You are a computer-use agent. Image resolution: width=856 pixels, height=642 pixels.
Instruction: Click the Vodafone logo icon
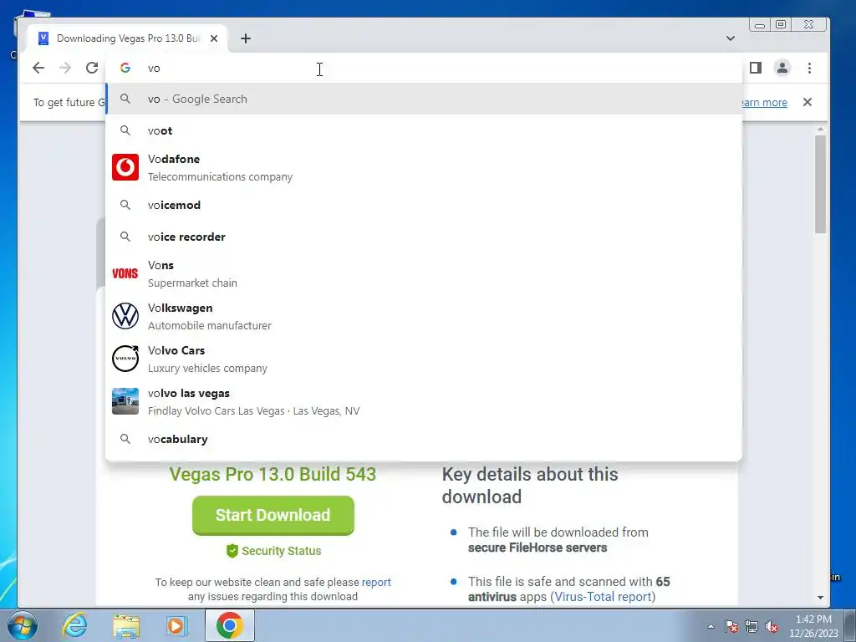point(125,167)
